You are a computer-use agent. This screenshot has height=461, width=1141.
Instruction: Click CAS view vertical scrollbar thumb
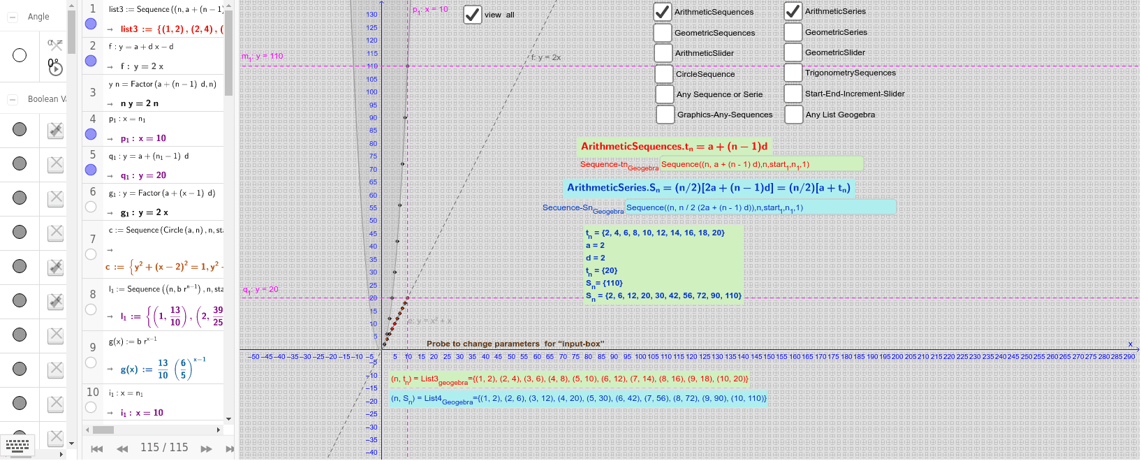[x=228, y=53]
